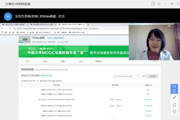Open the blue online customer service icon
Viewport: 180px width, 120px height.
coord(174,89)
